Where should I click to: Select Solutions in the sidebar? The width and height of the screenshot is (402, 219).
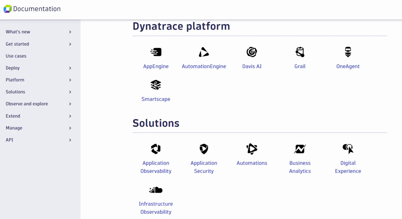pyautogui.click(x=15, y=92)
